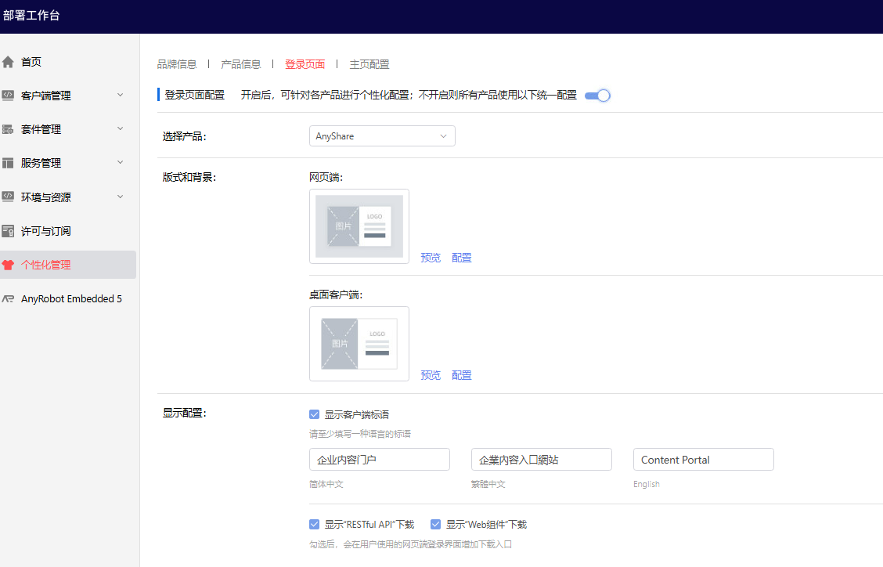Open the AnyShare product dropdown

point(382,136)
